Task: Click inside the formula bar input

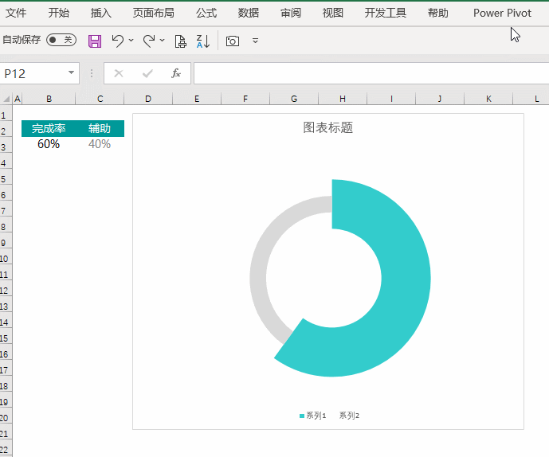Action: (371, 73)
